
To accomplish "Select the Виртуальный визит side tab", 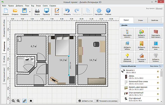I will pyautogui.click(x=4, y=74).
